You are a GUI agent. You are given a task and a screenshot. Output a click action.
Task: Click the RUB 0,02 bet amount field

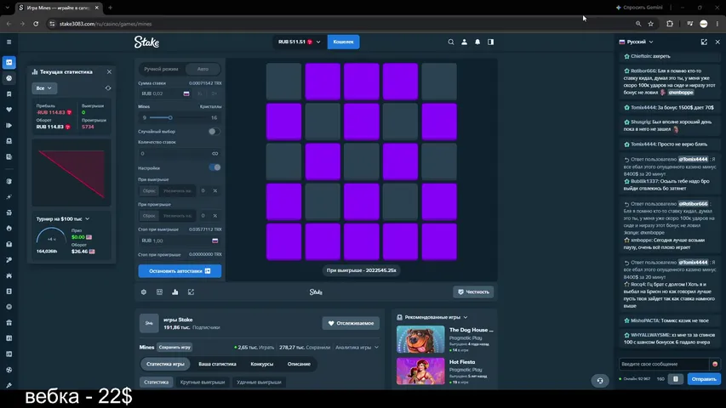pos(165,93)
